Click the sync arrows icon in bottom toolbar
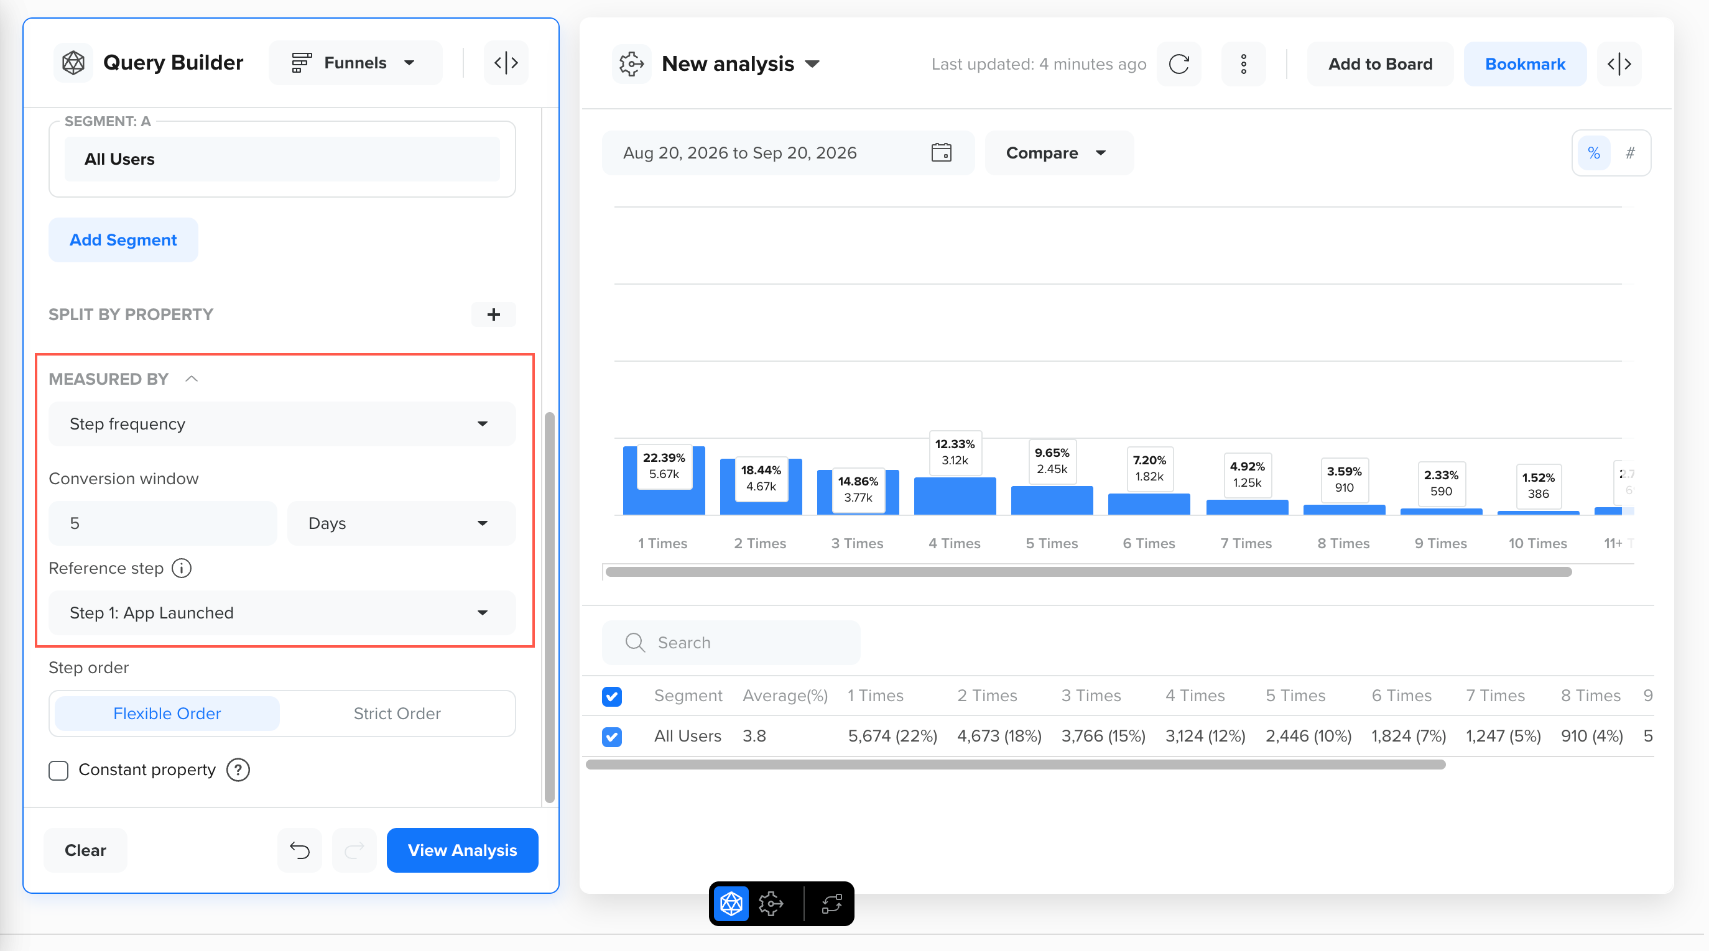Image resolution: width=1709 pixels, height=951 pixels. (832, 904)
